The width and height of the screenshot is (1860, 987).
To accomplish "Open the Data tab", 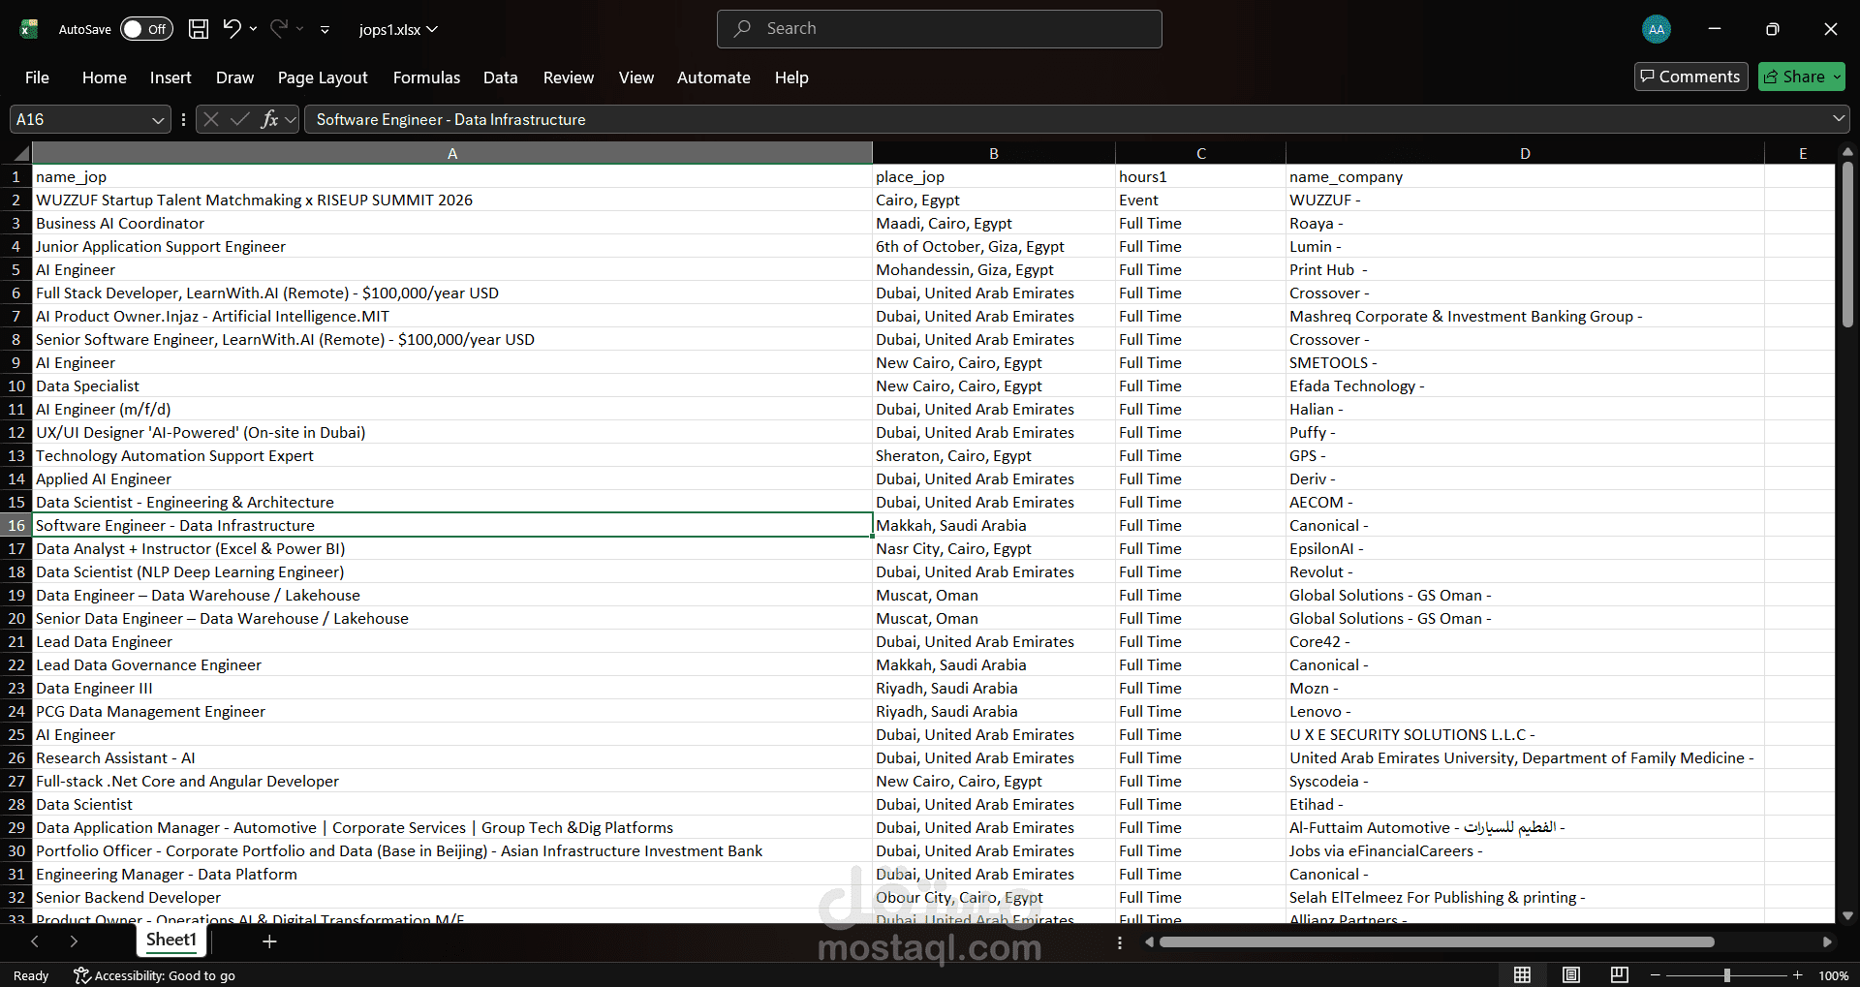I will 501,77.
